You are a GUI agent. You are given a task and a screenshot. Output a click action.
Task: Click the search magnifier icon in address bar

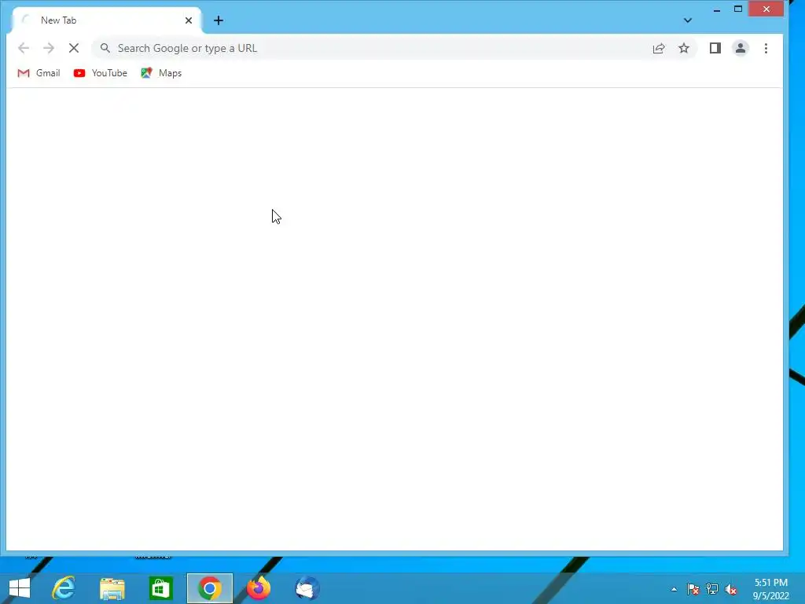click(x=105, y=48)
